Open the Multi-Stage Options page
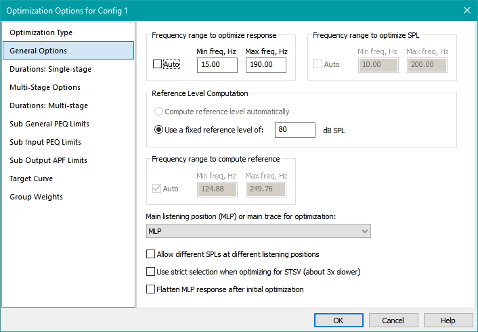Image resolution: width=478 pixels, height=332 pixels. click(x=68, y=87)
